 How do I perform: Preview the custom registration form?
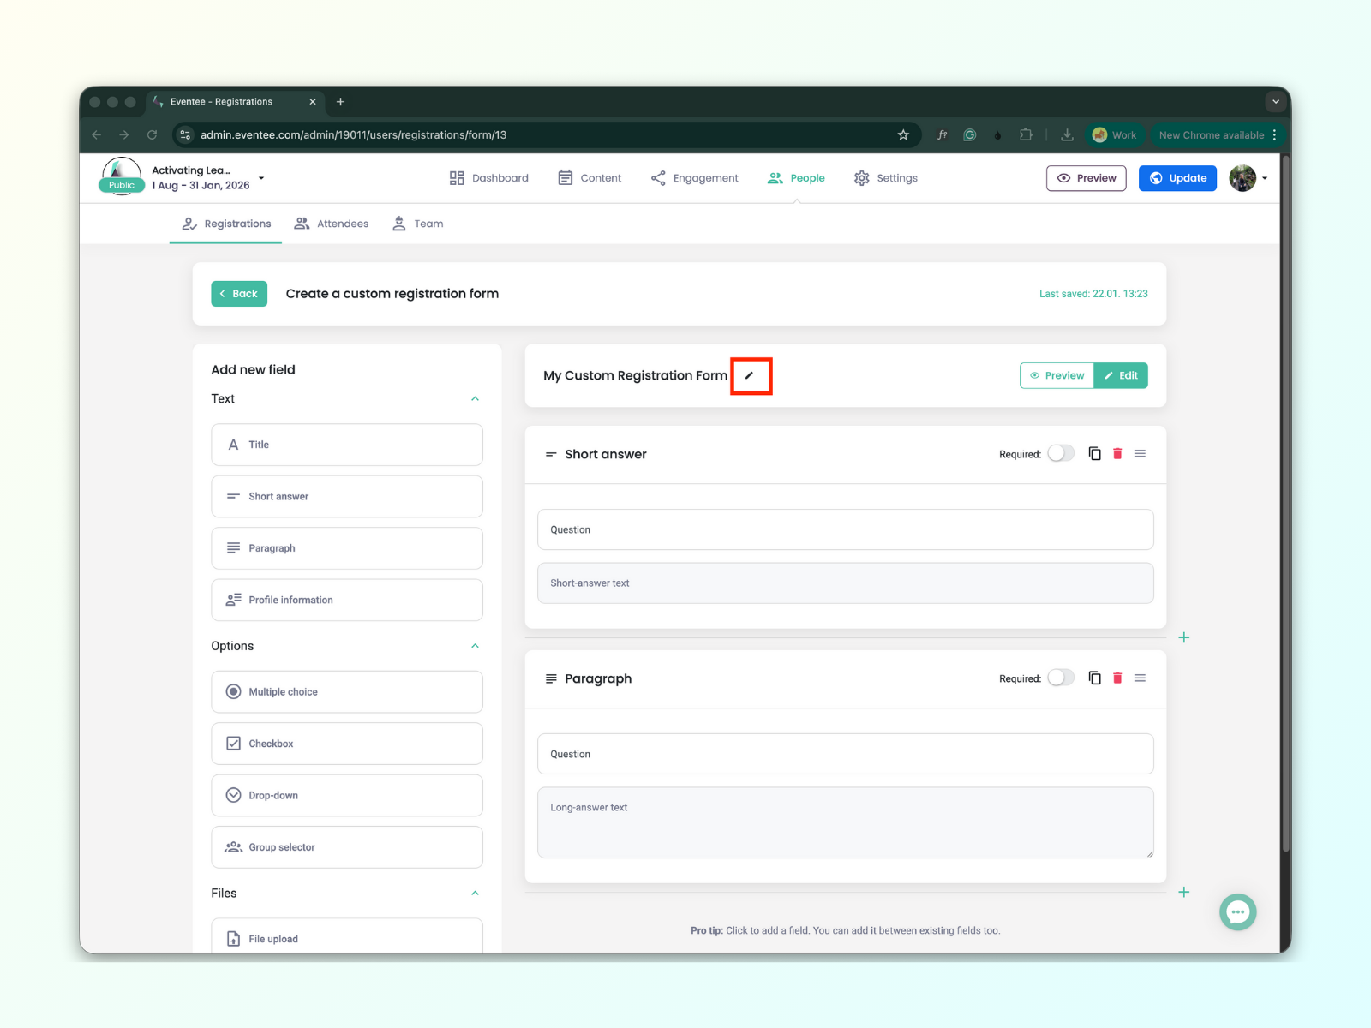[x=1057, y=375]
